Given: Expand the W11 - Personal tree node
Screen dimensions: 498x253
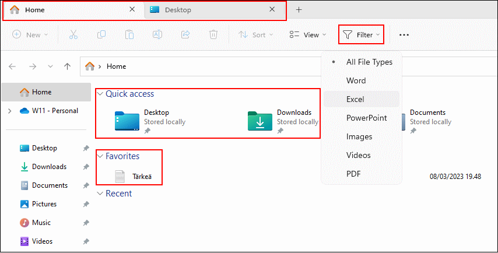Looking at the screenshot, I should (10, 111).
